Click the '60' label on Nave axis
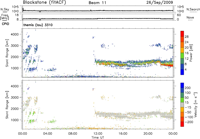Screen dimensions: 200x139 179,15
